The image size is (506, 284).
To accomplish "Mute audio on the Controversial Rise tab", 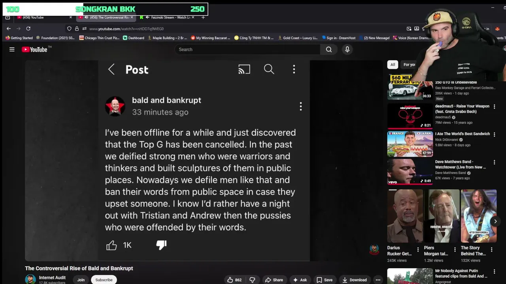I will [x=86, y=17].
